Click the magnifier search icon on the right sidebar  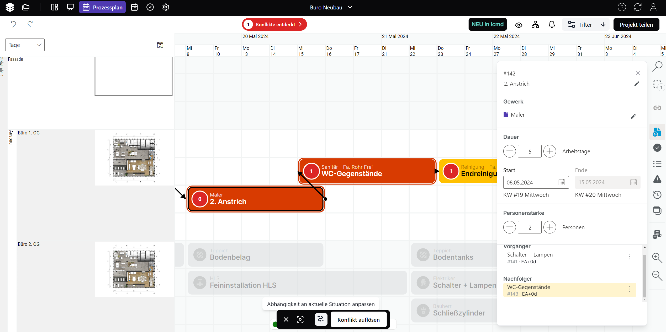pos(657,66)
